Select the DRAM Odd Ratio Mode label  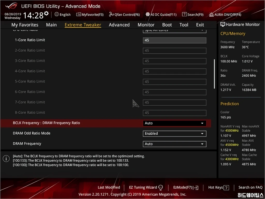[32, 133]
